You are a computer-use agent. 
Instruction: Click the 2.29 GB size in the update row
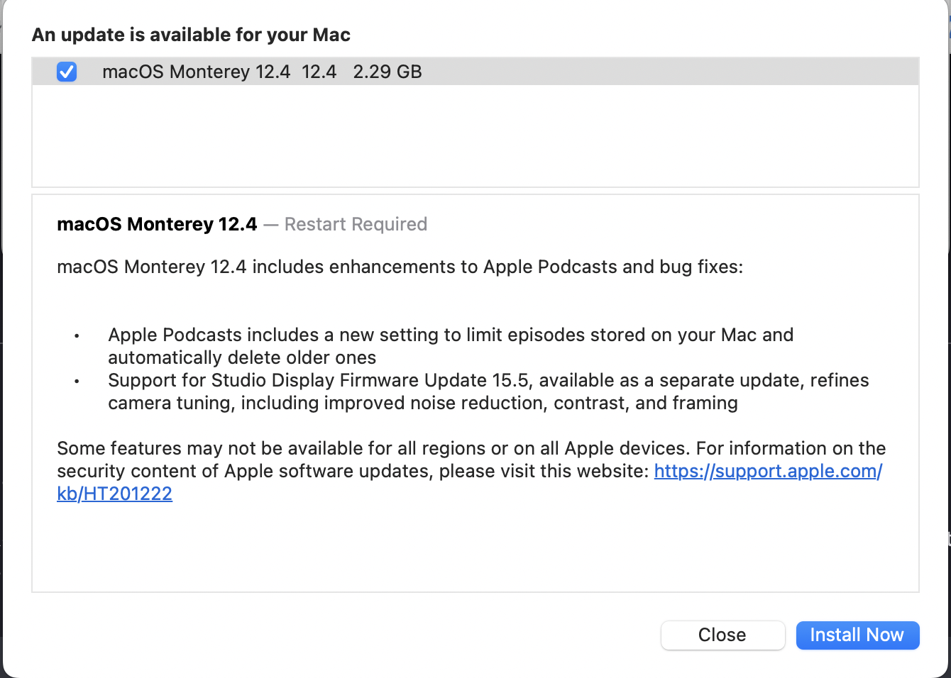coord(387,72)
